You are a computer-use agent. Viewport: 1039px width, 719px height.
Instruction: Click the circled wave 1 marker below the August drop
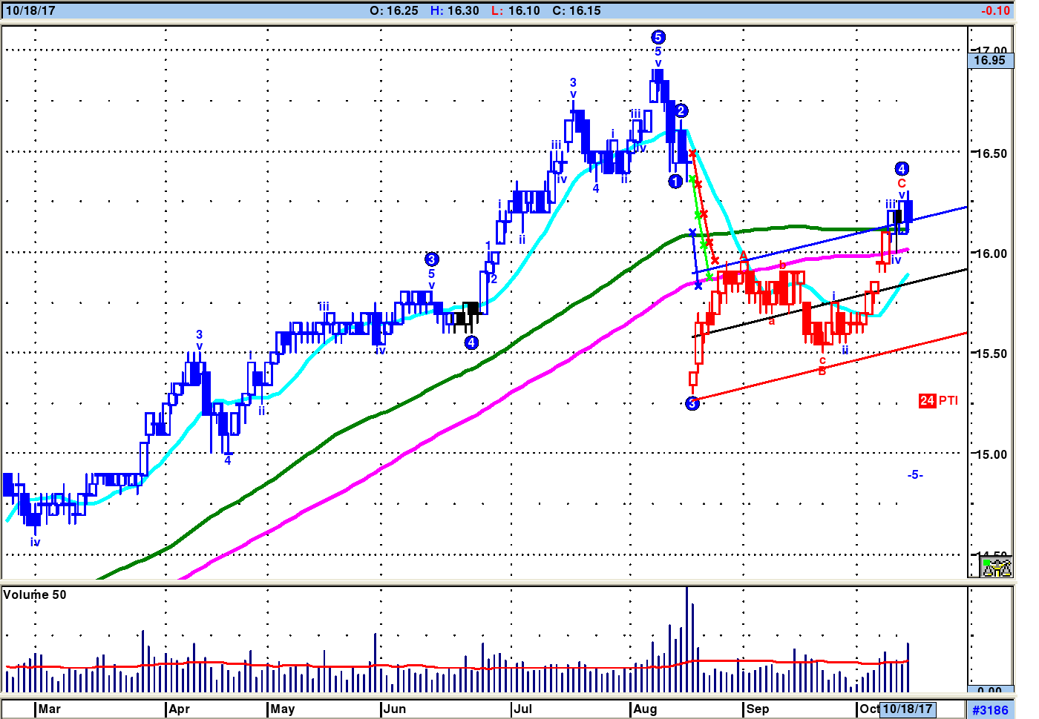click(675, 182)
